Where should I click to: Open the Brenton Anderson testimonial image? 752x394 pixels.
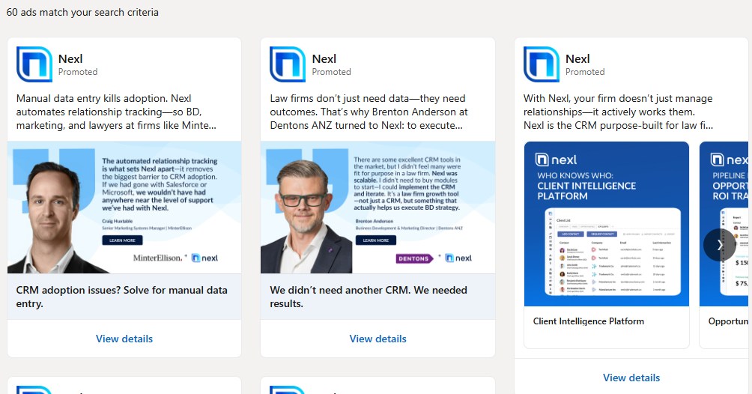[378, 207]
